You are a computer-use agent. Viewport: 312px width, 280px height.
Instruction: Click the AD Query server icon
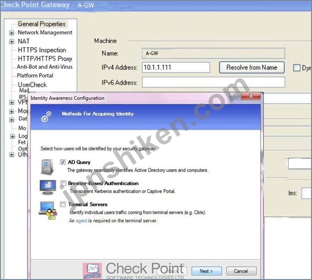pyautogui.click(x=47, y=167)
